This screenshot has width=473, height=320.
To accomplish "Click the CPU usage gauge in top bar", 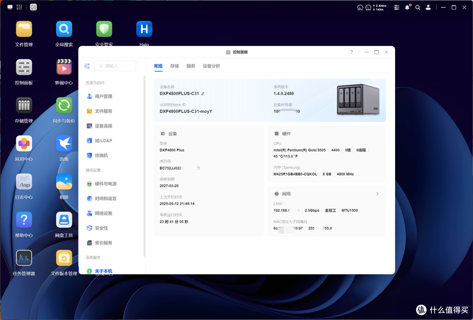I will (x=360, y=7).
